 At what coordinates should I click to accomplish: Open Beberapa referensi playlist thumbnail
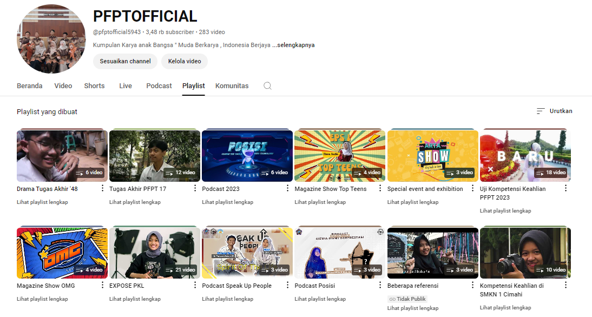click(433, 253)
